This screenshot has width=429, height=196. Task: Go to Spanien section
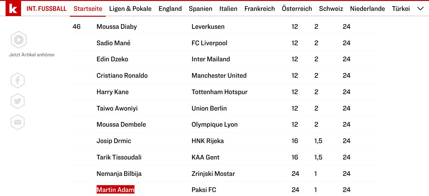point(201,9)
